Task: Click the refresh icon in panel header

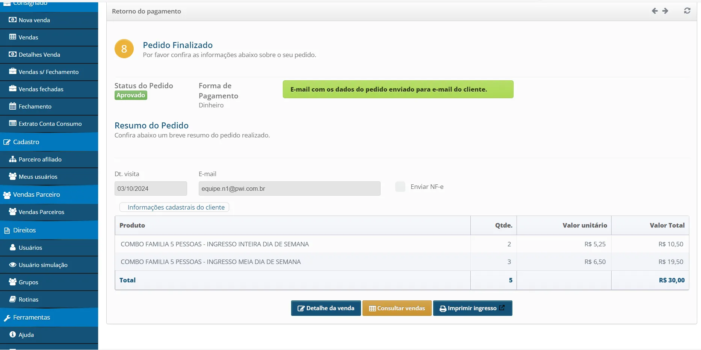Action: tap(687, 11)
